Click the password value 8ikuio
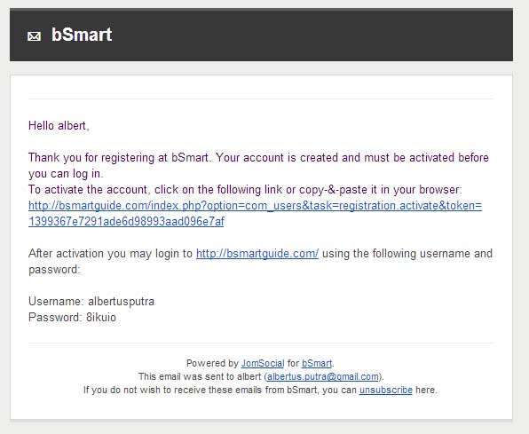The height and width of the screenshot is (434, 529). [101, 317]
